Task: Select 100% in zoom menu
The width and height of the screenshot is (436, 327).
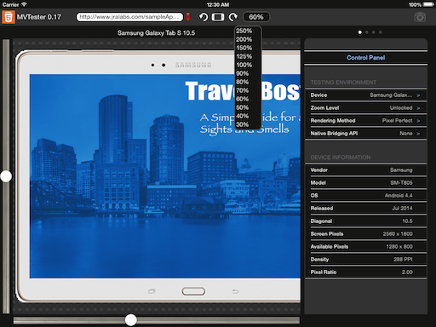Action: pyautogui.click(x=244, y=65)
